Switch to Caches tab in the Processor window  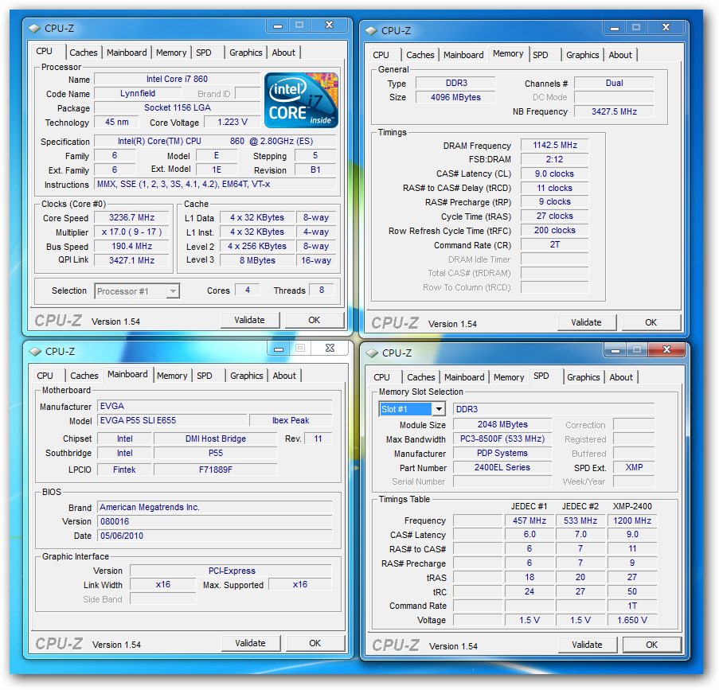click(x=83, y=53)
